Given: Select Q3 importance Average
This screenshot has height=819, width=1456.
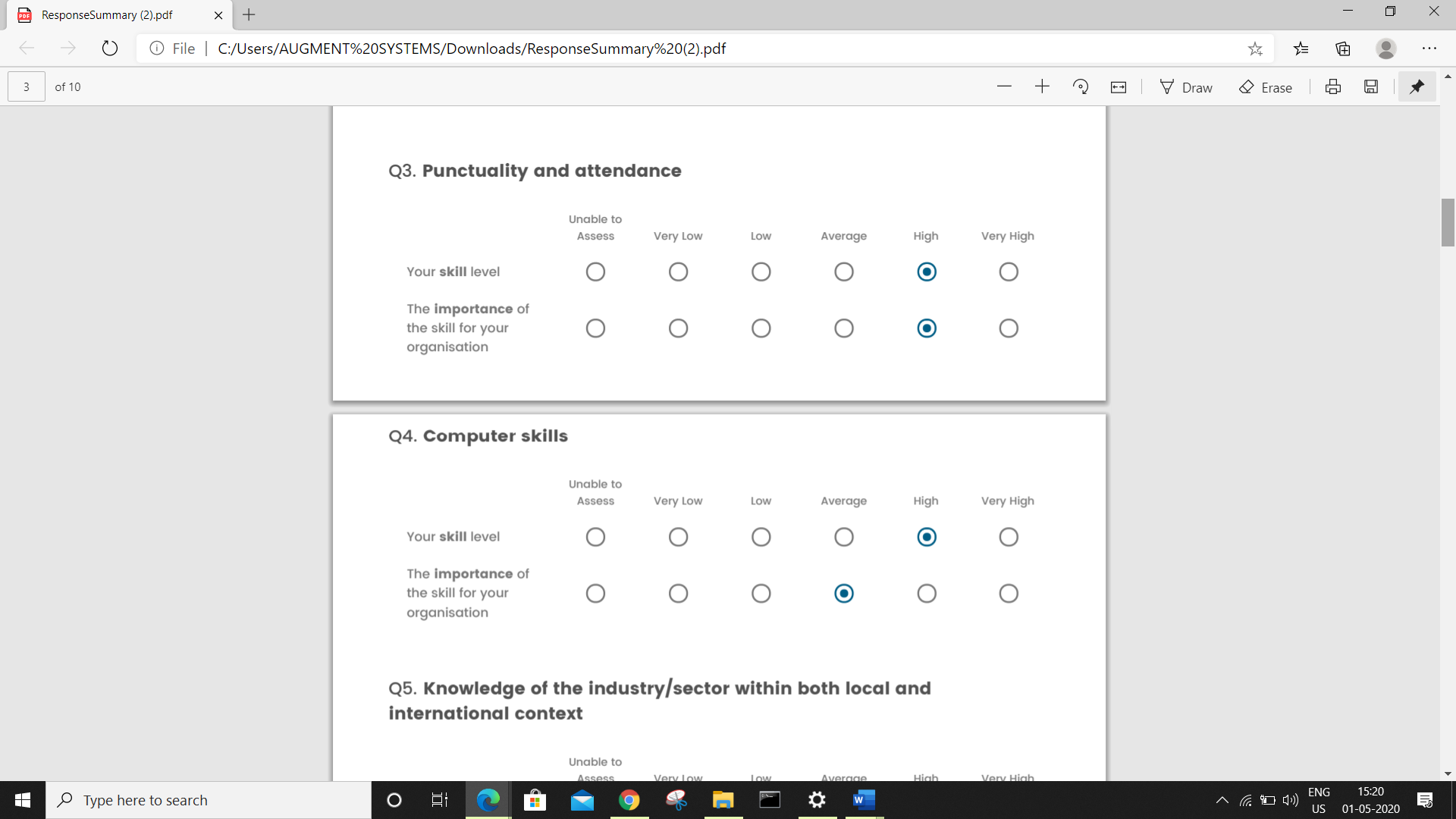Looking at the screenshot, I should [843, 328].
